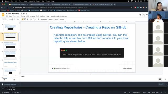Click the master branch in status bar
Image resolution: width=168 pixels, height=94 pixels.
pos(5,93)
